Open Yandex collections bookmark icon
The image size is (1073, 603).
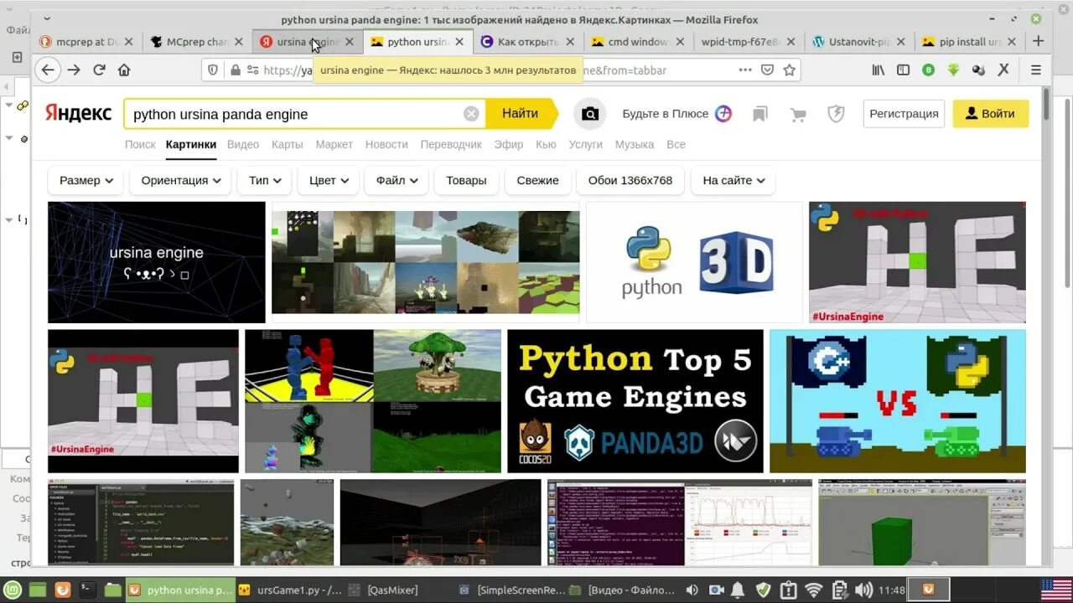760,114
